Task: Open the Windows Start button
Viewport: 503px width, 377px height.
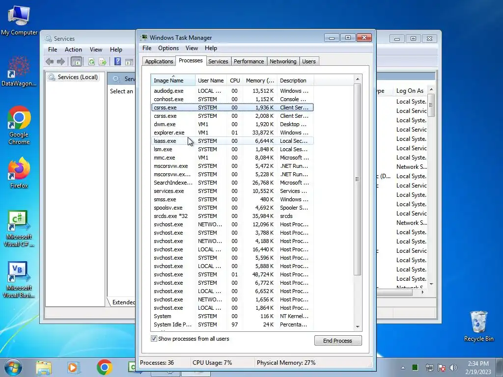Action: [13, 367]
